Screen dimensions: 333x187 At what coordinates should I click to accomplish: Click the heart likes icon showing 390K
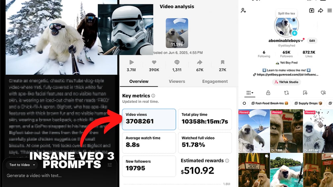pyautogui.click(x=154, y=62)
